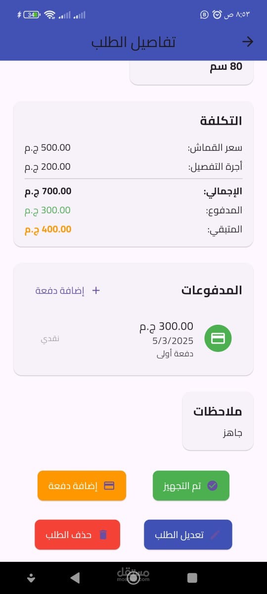This screenshot has width=267, height=594.
Task: Tap the back arrow in header
Action: [x=248, y=42]
